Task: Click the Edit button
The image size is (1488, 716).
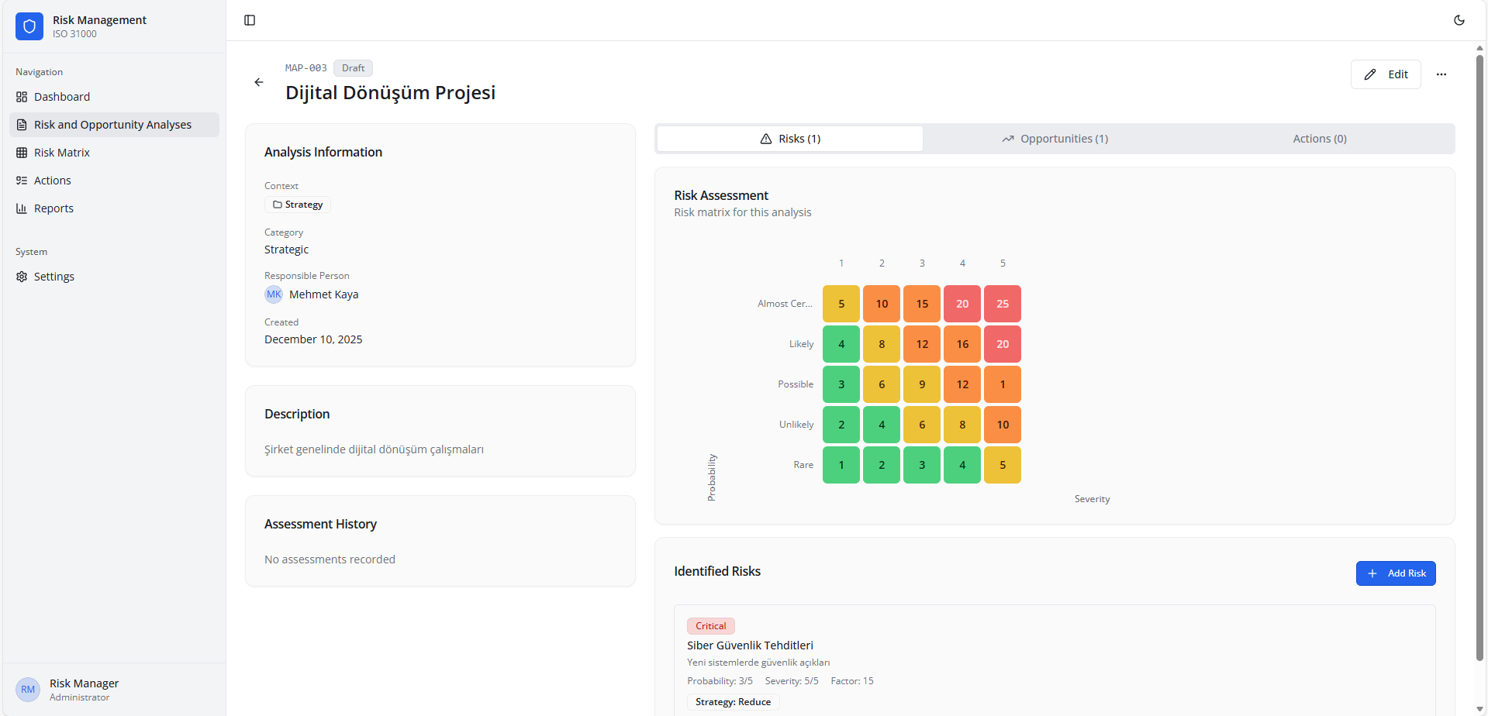Action: click(1385, 74)
